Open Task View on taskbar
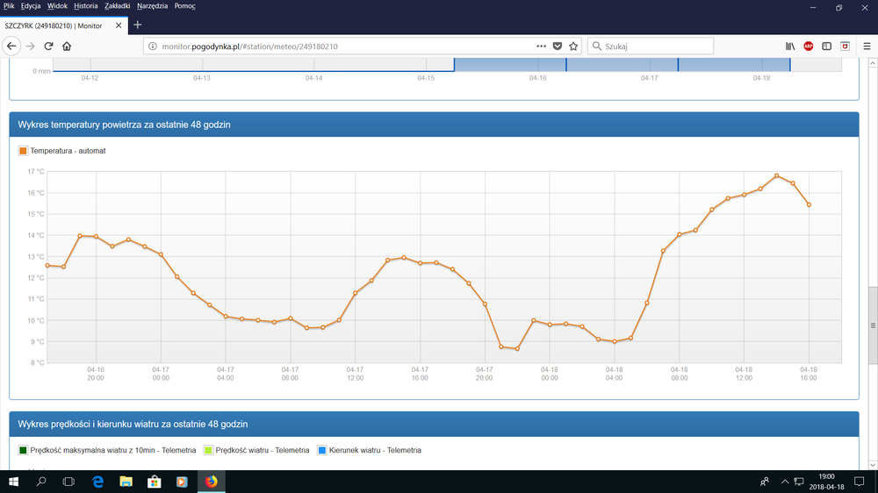 [68, 482]
